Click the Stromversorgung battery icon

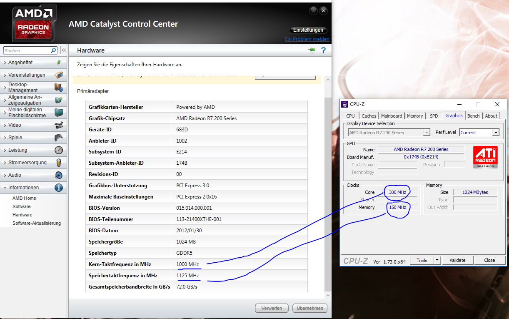pos(59,163)
